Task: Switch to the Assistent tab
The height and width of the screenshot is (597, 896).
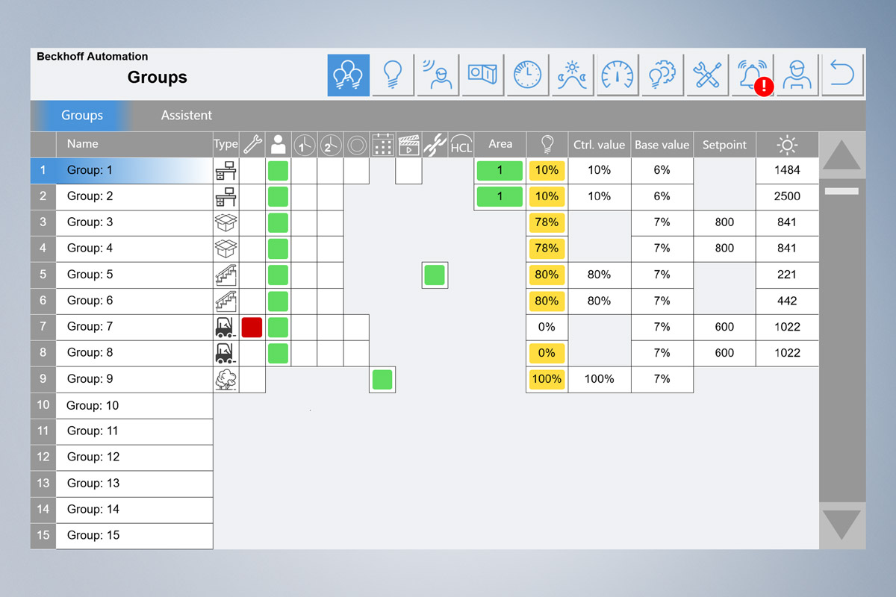Action: pyautogui.click(x=187, y=116)
